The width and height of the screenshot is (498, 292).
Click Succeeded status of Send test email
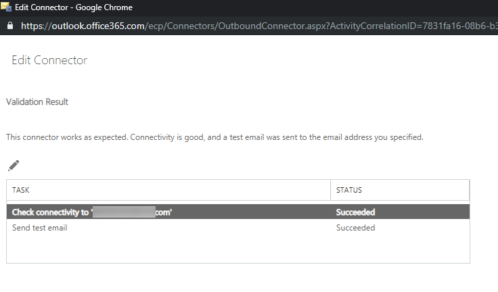click(355, 228)
